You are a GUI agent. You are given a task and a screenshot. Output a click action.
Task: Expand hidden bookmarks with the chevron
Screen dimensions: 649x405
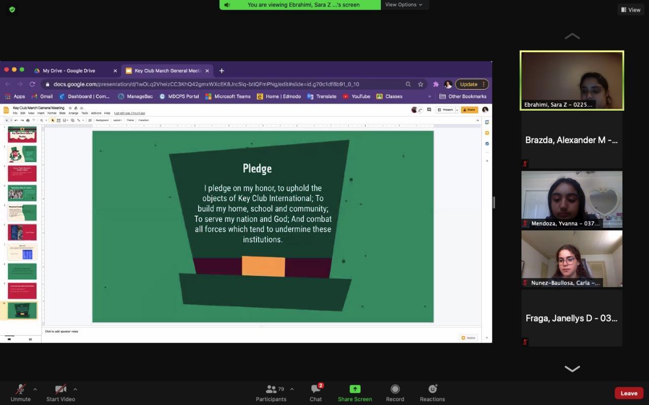430,96
